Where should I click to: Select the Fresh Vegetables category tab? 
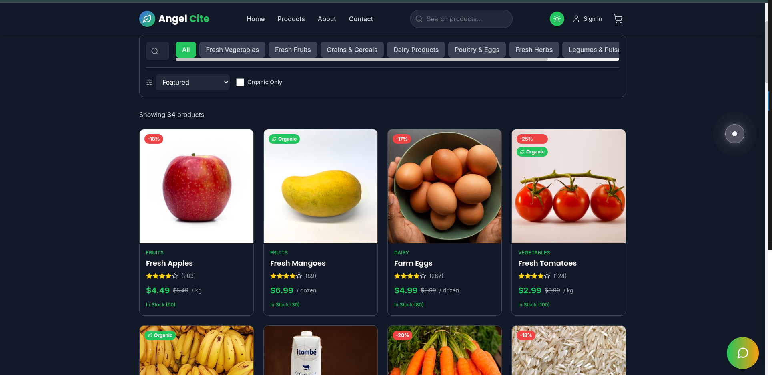232,50
